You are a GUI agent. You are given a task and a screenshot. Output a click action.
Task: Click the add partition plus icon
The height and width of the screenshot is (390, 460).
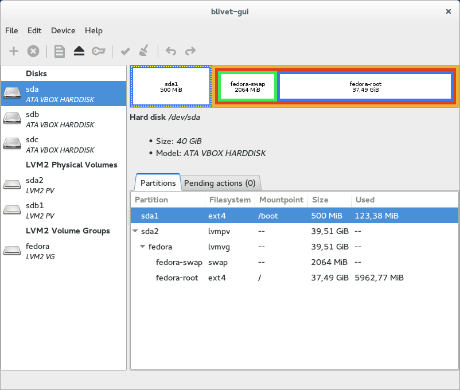(13, 51)
